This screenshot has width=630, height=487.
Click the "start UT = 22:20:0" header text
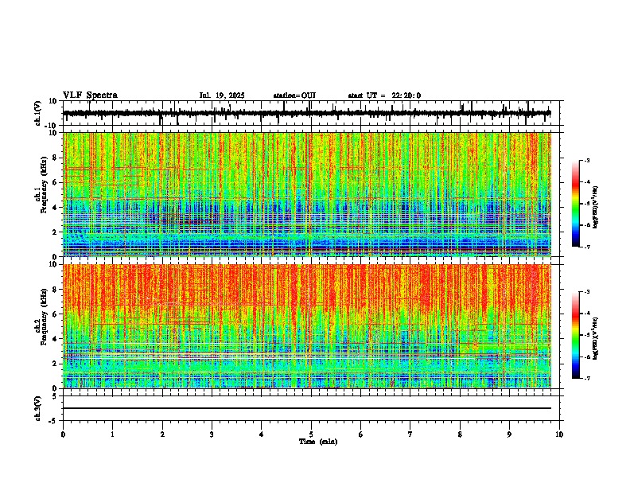(x=384, y=95)
